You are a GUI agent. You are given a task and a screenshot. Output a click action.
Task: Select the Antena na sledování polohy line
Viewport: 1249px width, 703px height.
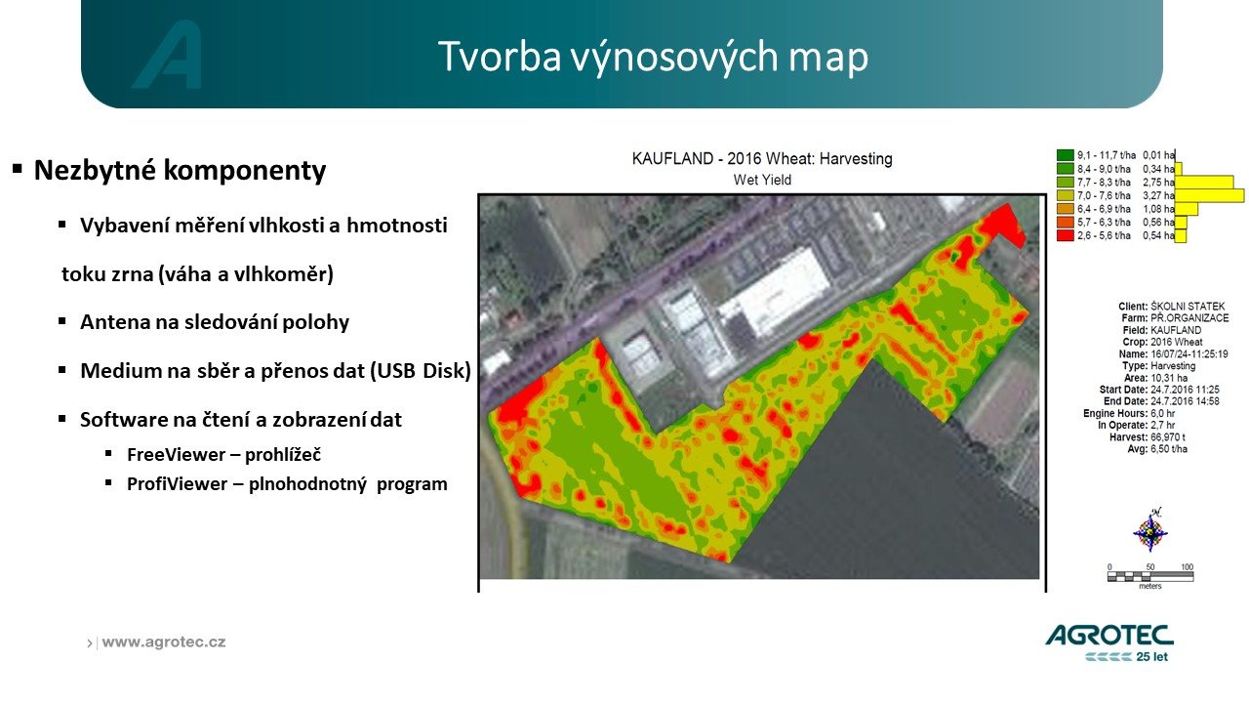coord(214,322)
